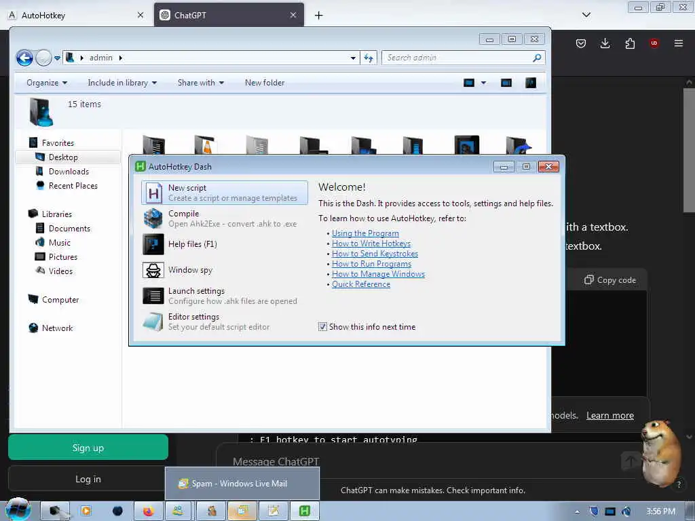Open How to Write Hotkeys link
Screen dimensions: 695x521
[x=371, y=244]
